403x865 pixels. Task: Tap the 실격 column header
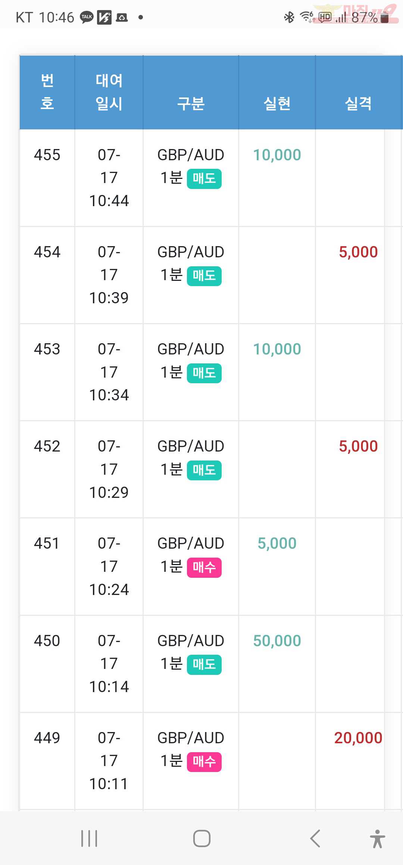tap(358, 103)
